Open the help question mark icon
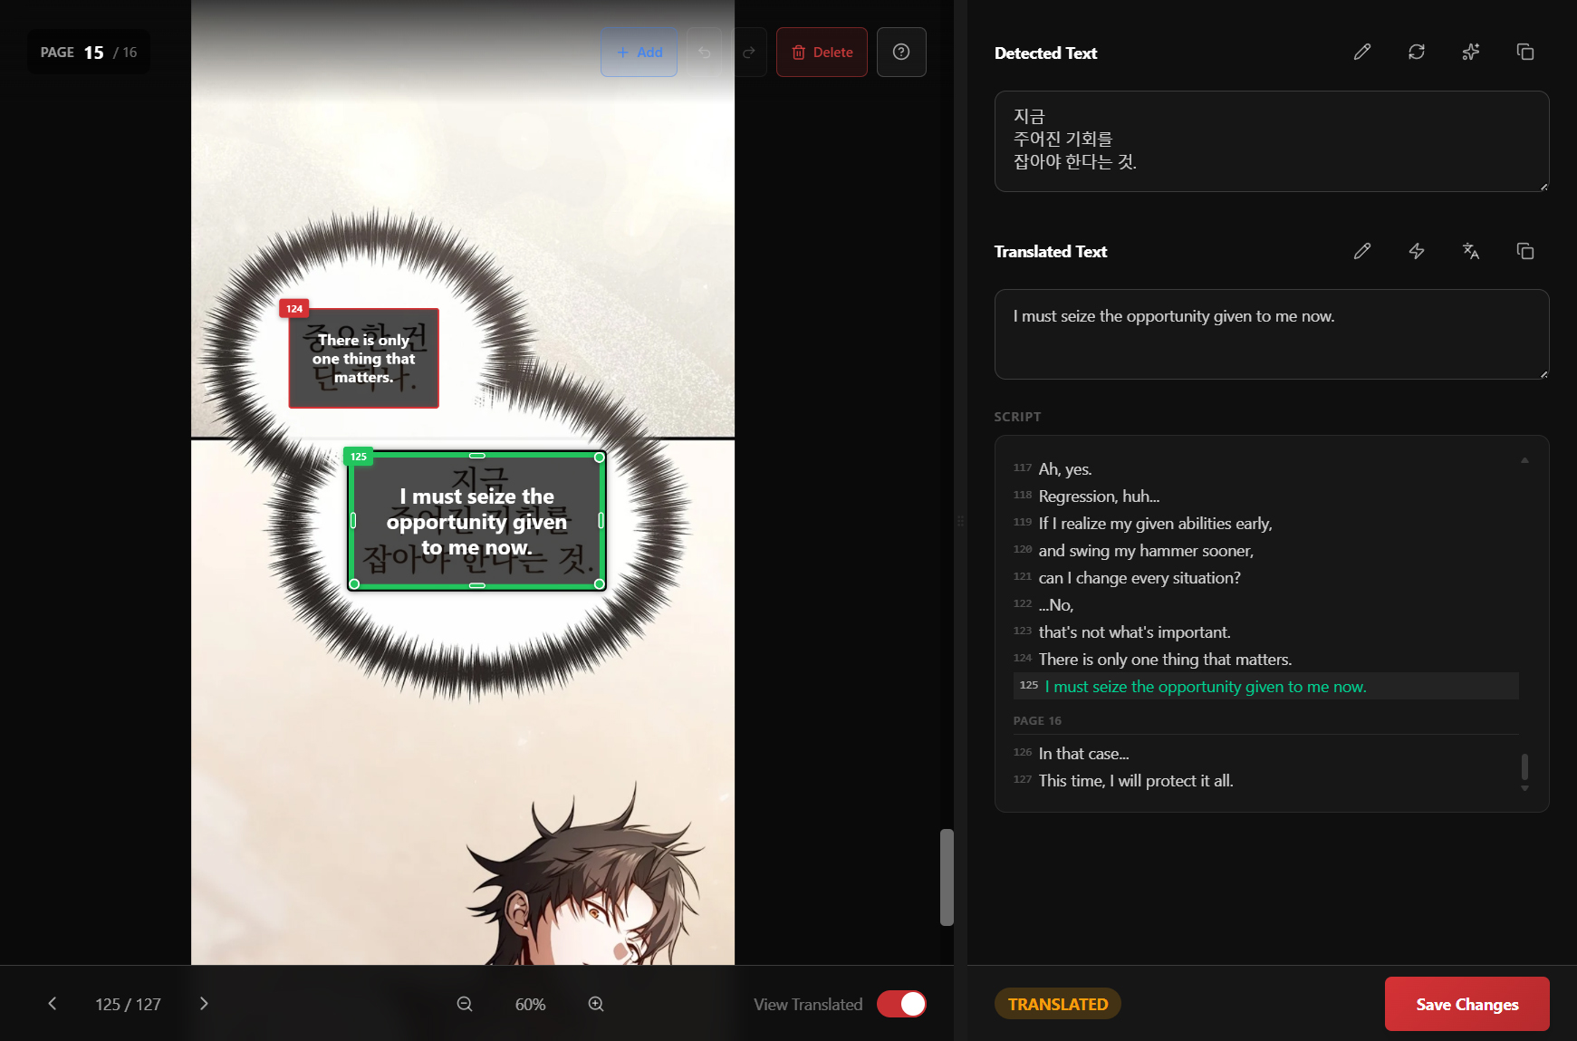 pos(900,53)
